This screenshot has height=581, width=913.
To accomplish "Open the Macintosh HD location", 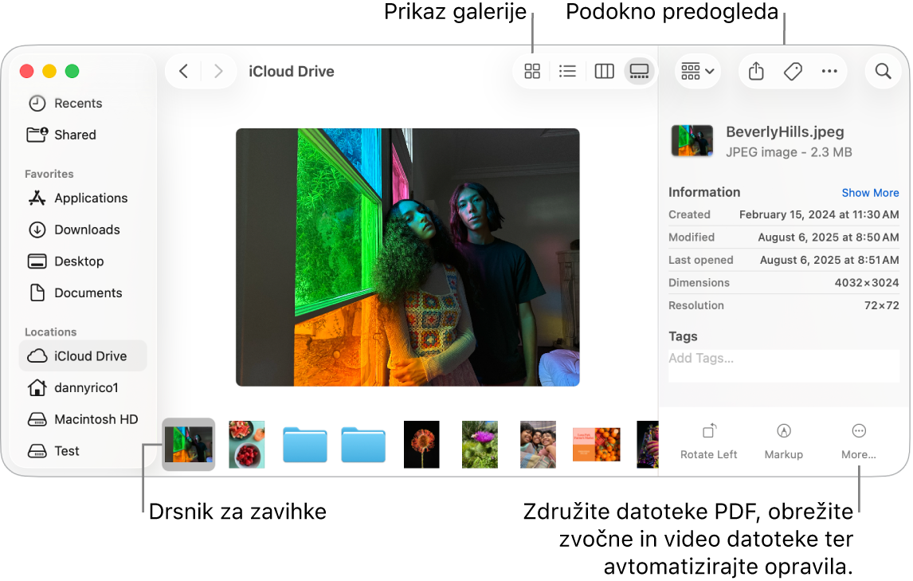I will [x=89, y=419].
